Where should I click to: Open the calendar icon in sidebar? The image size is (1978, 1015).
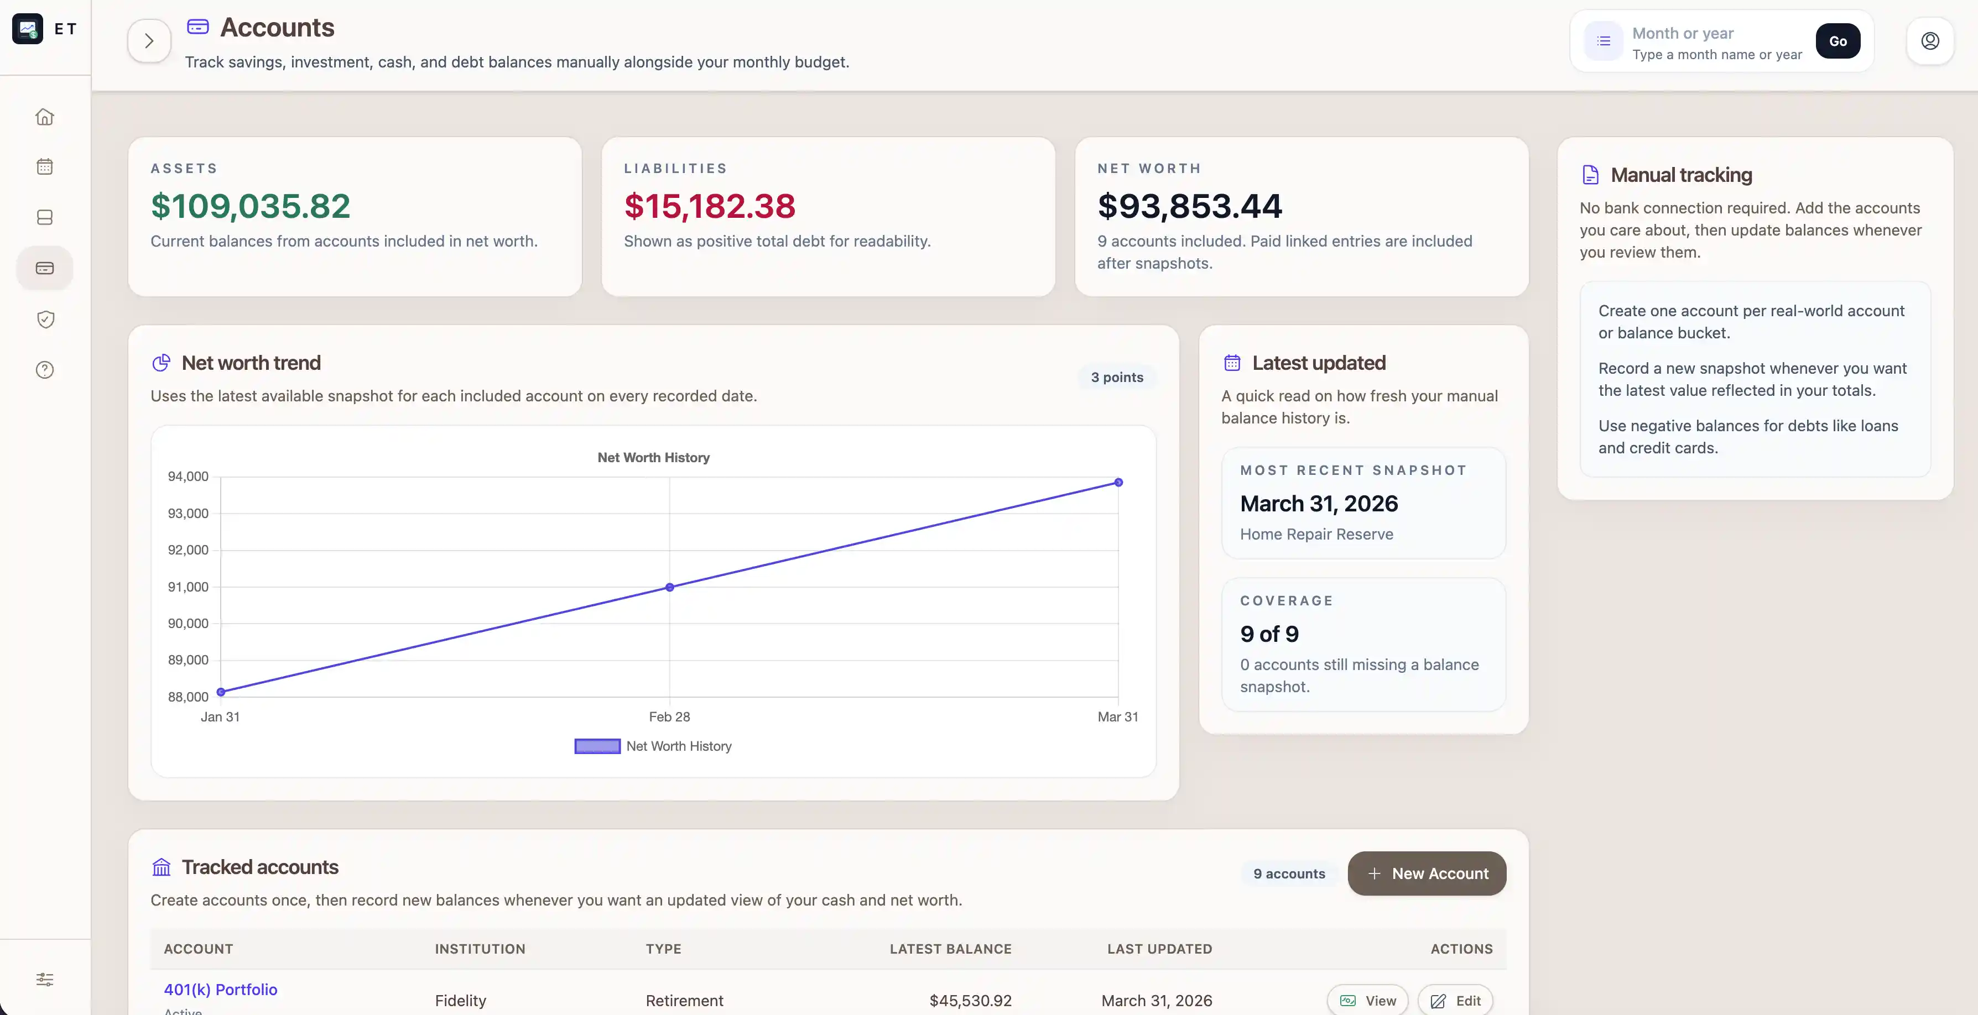(45, 166)
